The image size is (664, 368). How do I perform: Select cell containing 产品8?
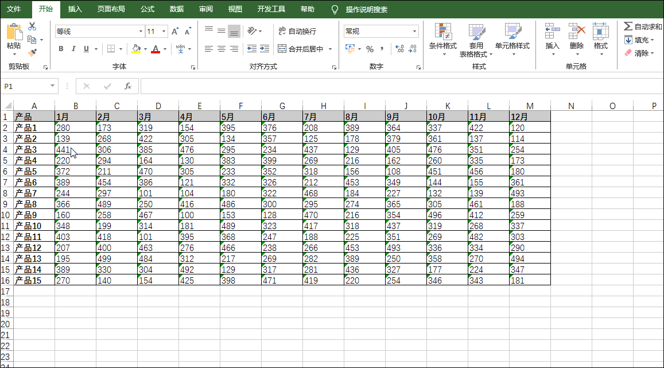click(x=34, y=204)
